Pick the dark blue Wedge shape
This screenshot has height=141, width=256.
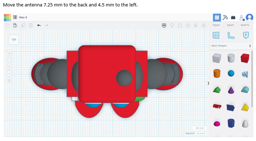(x=231, y=107)
